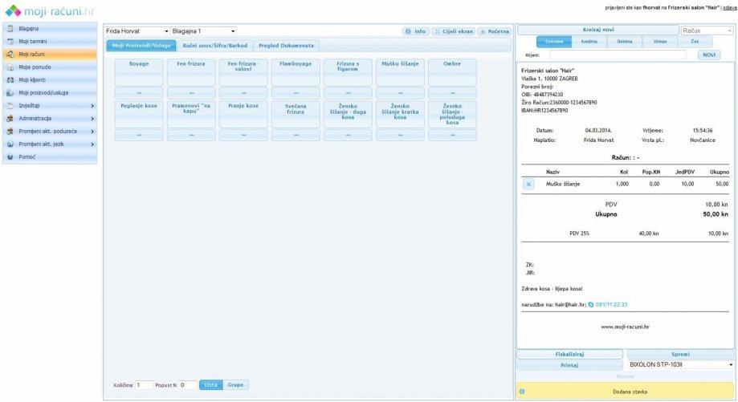The height and width of the screenshot is (402, 738).
Task: Add Pranje kose service
Action: click(x=243, y=114)
